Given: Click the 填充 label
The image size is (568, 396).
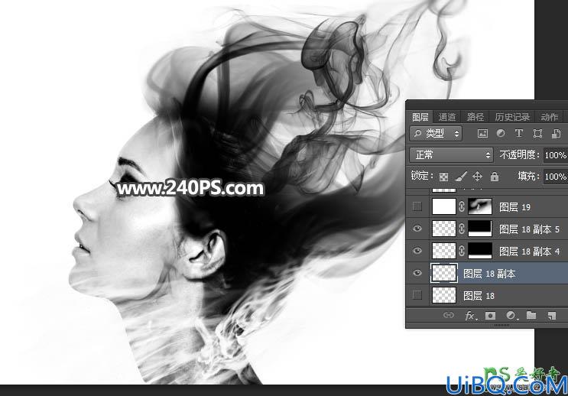Looking at the screenshot, I should 527,176.
